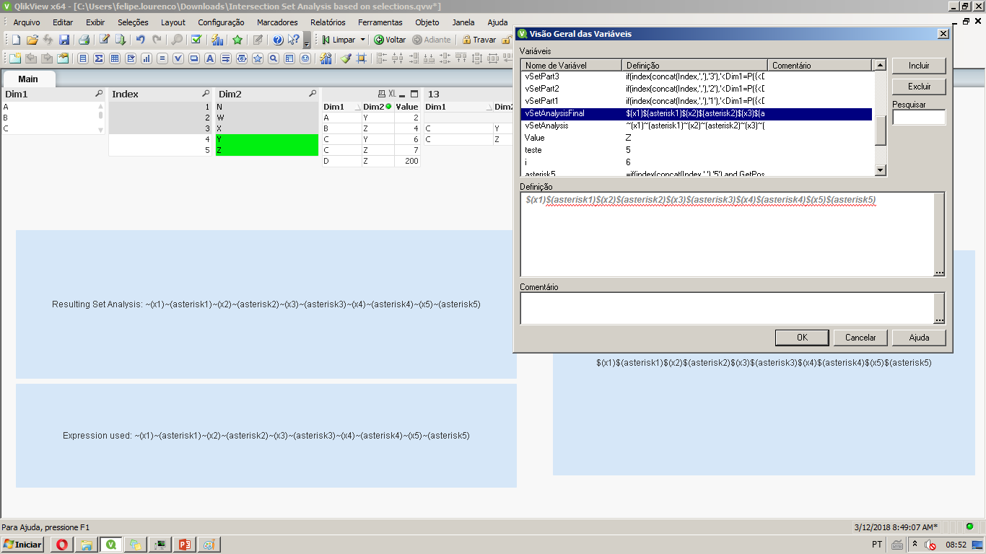The image size is (986, 554).
Task: Click the New document icon
Action: [16, 40]
